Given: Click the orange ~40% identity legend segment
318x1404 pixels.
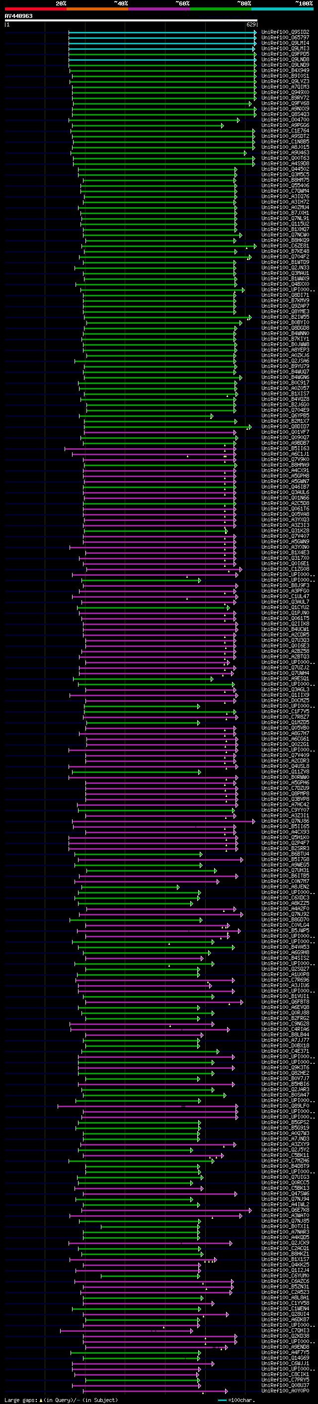Looking at the screenshot, I should (x=97, y=9).
